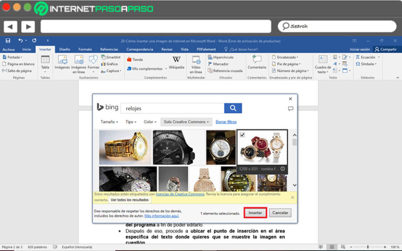Click the Insertar button in the dialog
The height and width of the screenshot is (251, 402).
(x=255, y=213)
